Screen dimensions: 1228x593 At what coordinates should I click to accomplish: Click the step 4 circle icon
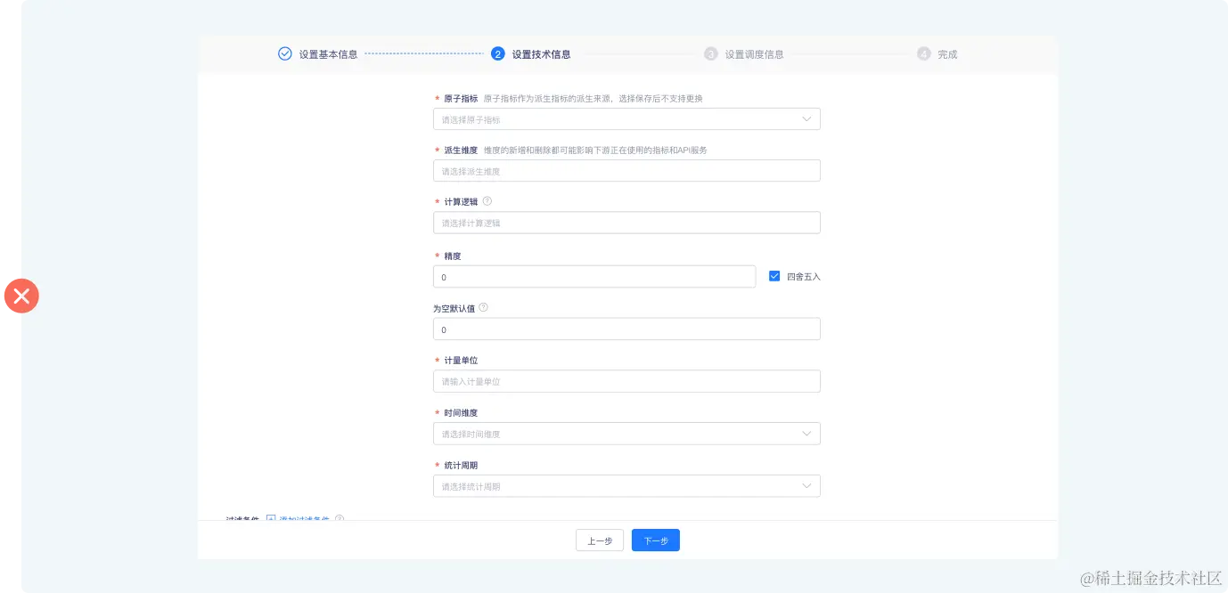(x=924, y=53)
